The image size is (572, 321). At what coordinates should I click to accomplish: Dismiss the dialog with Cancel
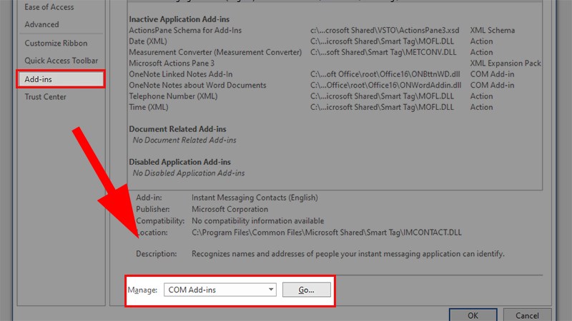point(541,315)
